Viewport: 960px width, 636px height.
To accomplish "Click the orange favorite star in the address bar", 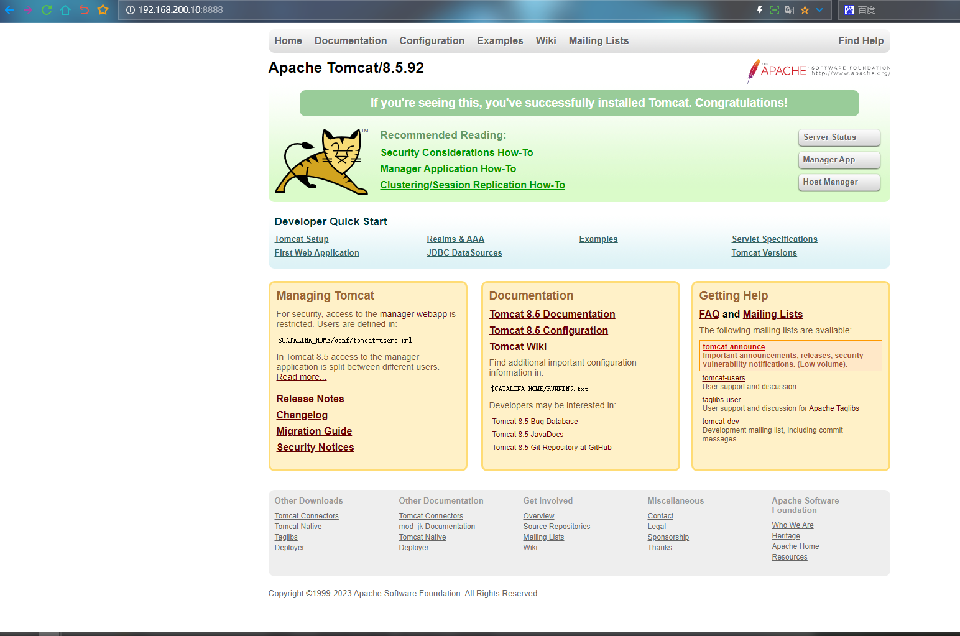I will pyautogui.click(x=805, y=10).
